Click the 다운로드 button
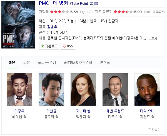This screenshot has height=136, width=167. click(49, 46)
